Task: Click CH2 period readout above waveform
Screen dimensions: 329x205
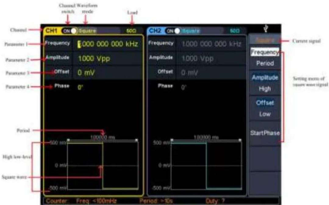Action: tap(206, 137)
